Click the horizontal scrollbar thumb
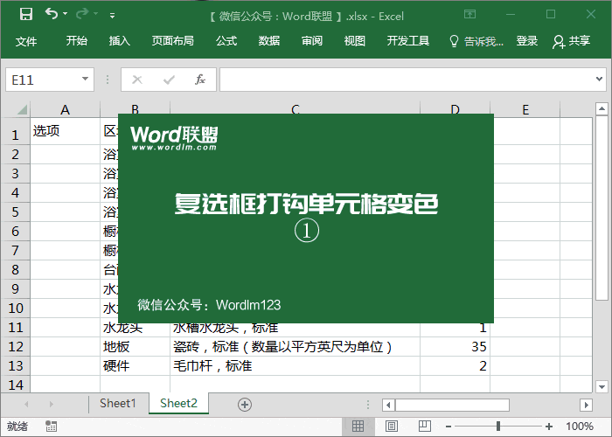Image resolution: width=612 pixels, height=437 pixels. [452, 405]
